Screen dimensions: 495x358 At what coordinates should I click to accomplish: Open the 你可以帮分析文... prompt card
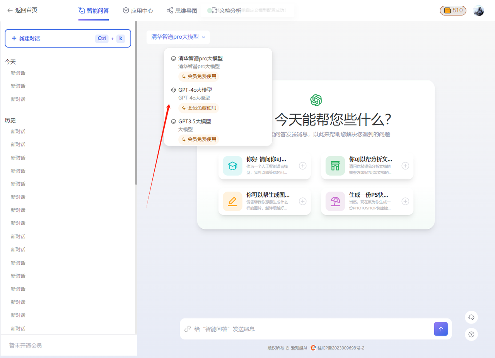367,166
